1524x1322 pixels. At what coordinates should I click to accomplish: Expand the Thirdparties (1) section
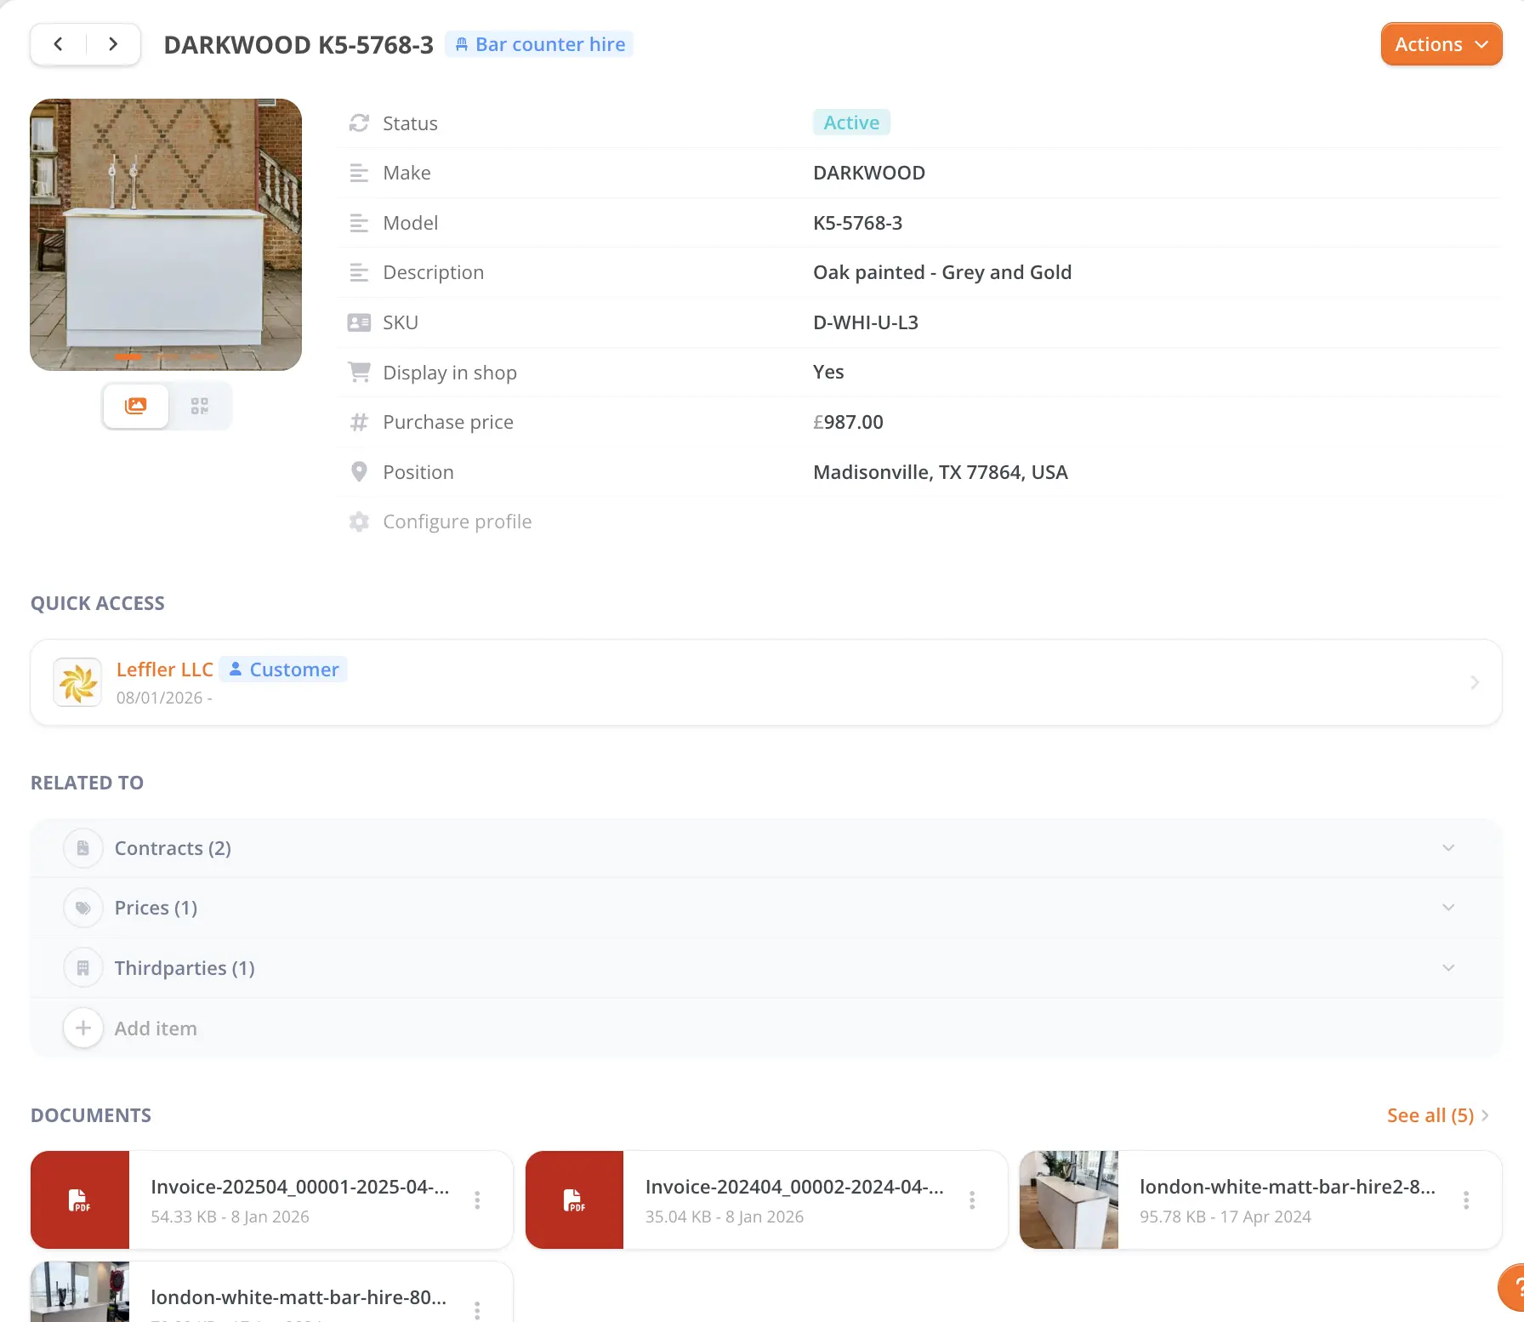1448,968
